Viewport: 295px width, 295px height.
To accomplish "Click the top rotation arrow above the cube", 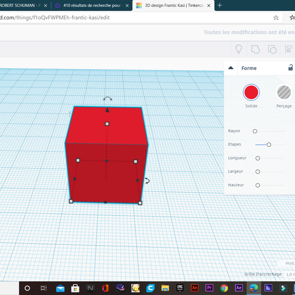I will [107, 99].
